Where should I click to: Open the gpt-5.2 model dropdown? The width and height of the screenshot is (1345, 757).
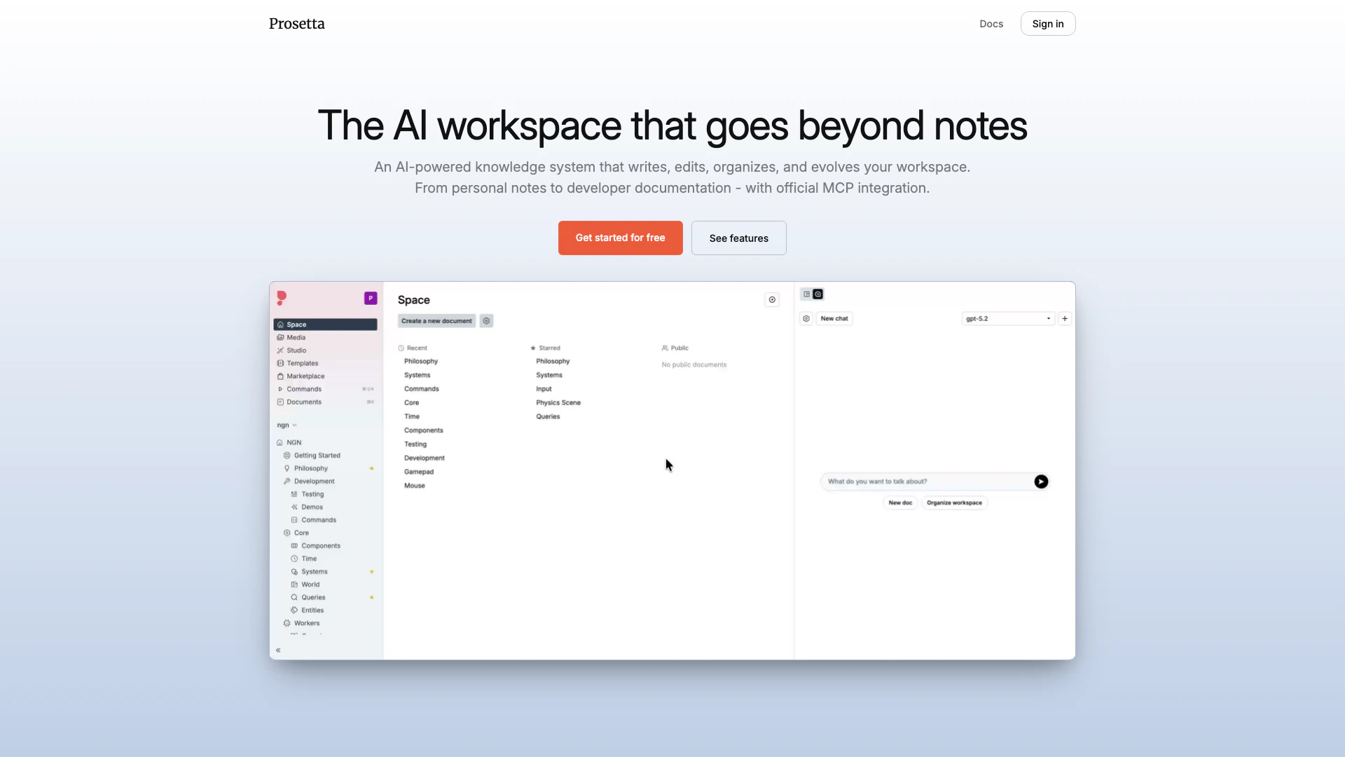[1007, 319]
